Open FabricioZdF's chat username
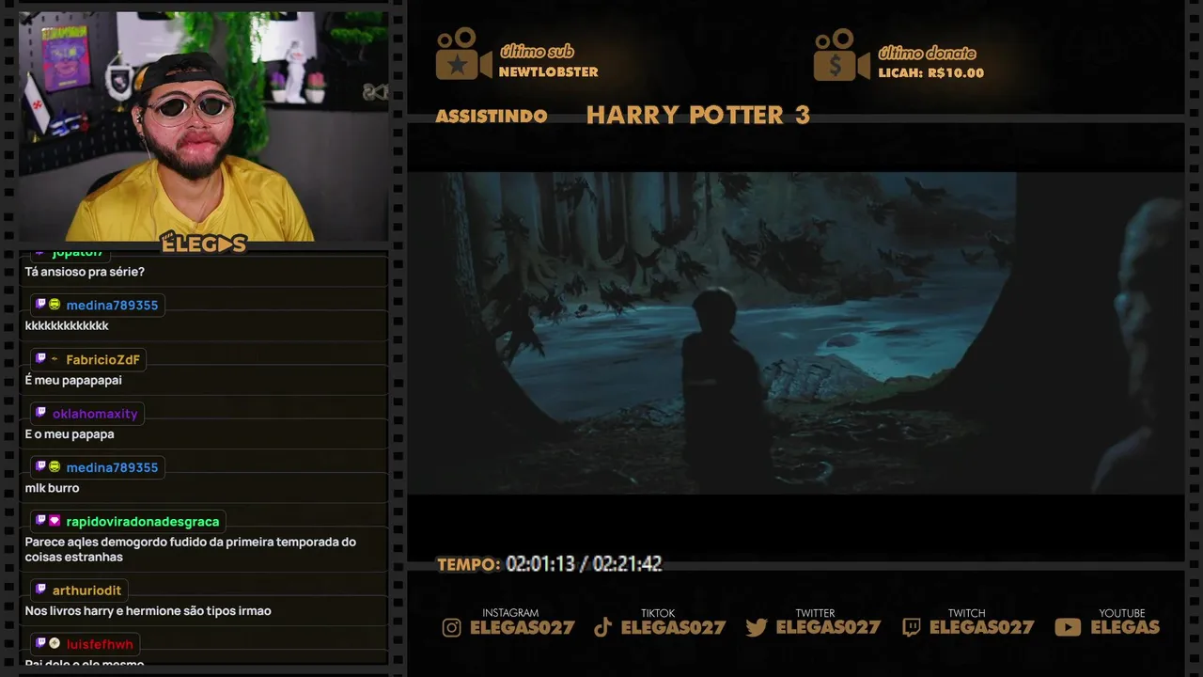Image resolution: width=1203 pixels, height=677 pixels. point(102,360)
